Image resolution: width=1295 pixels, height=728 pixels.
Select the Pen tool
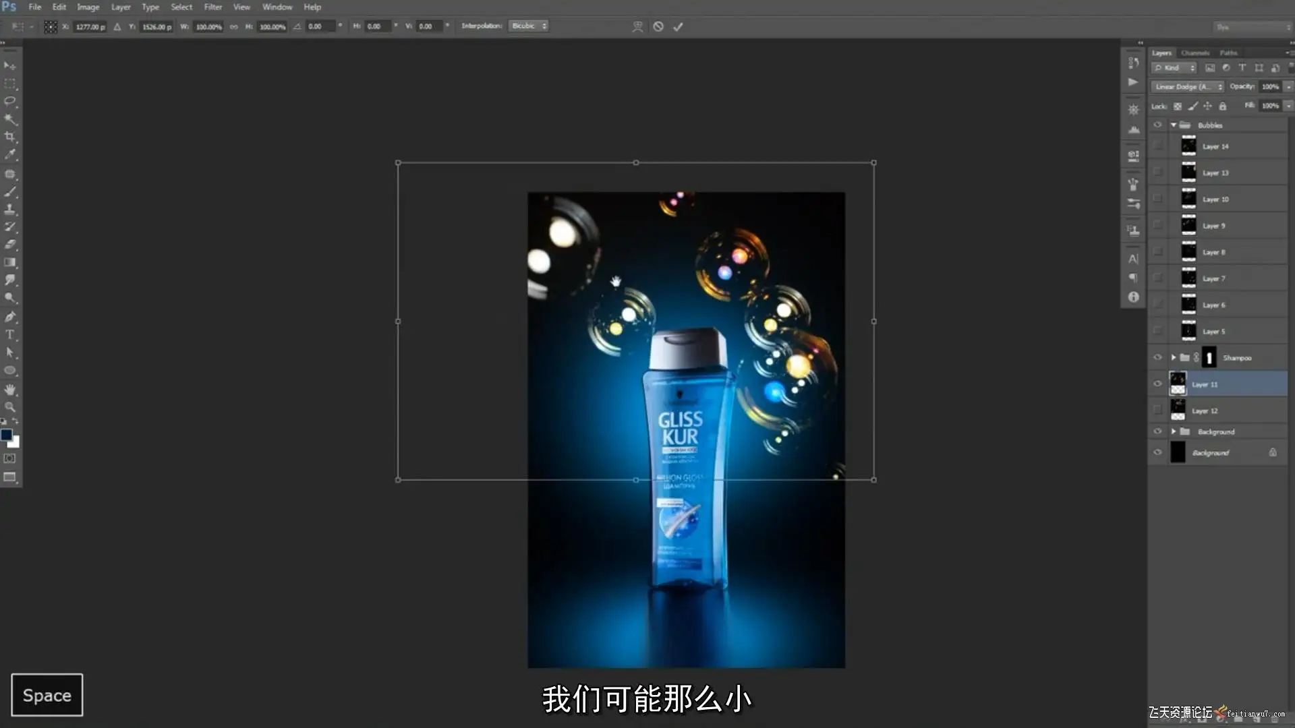pyautogui.click(x=9, y=317)
